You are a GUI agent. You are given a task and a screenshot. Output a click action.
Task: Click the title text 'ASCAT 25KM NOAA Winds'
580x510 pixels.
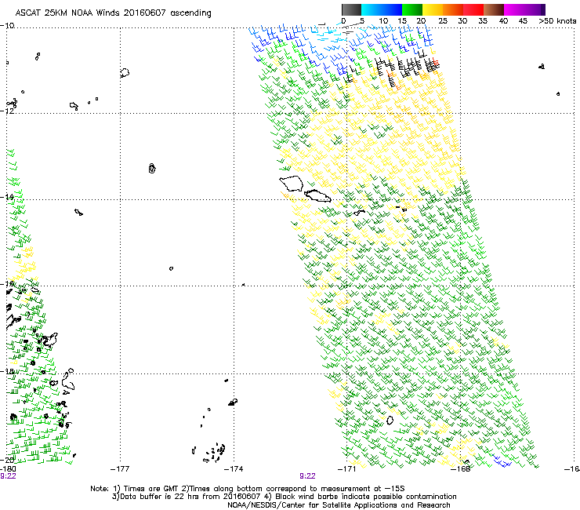[x=68, y=13]
